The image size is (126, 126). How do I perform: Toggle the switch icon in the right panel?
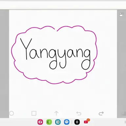click(122, 15)
